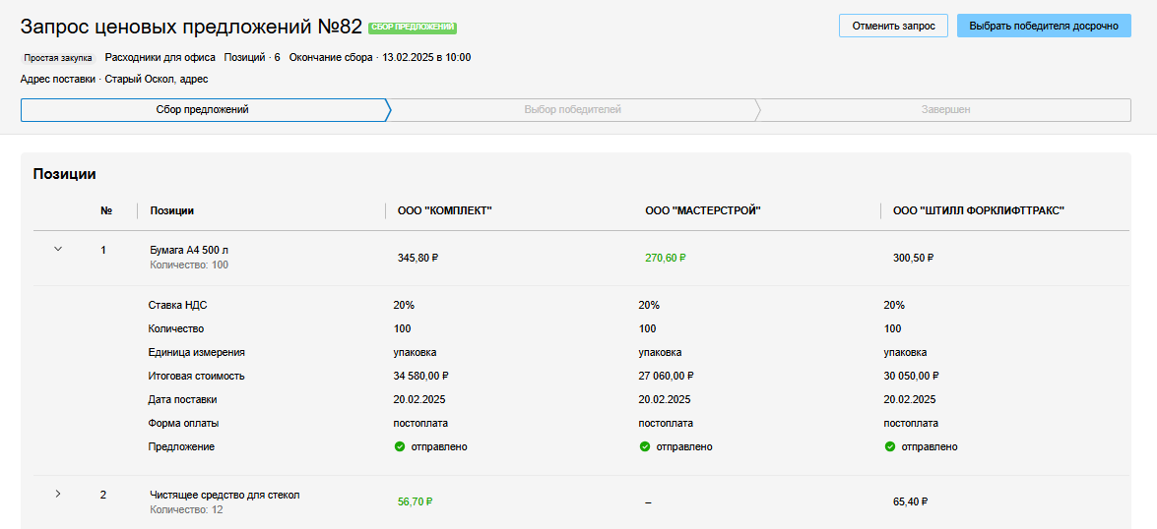This screenshot has height=529, width=1157.
Task: Select the ООО "КОМПЛЕКТ" column header
Action: pos(444,210)
